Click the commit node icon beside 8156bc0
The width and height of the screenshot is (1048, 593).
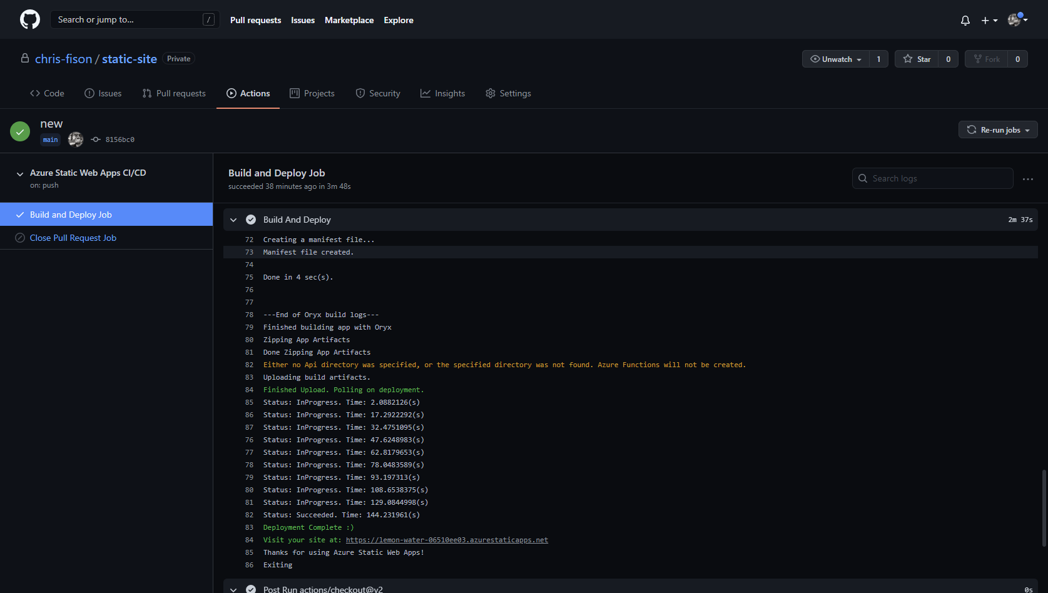tap(96, 139)
